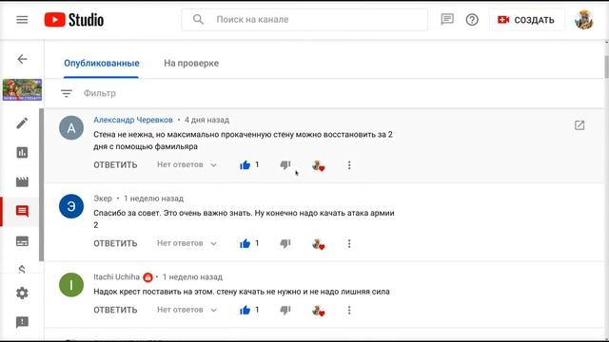Screen dimensions: 609x342
Task: Open settings gear icon
Action: 22,293
